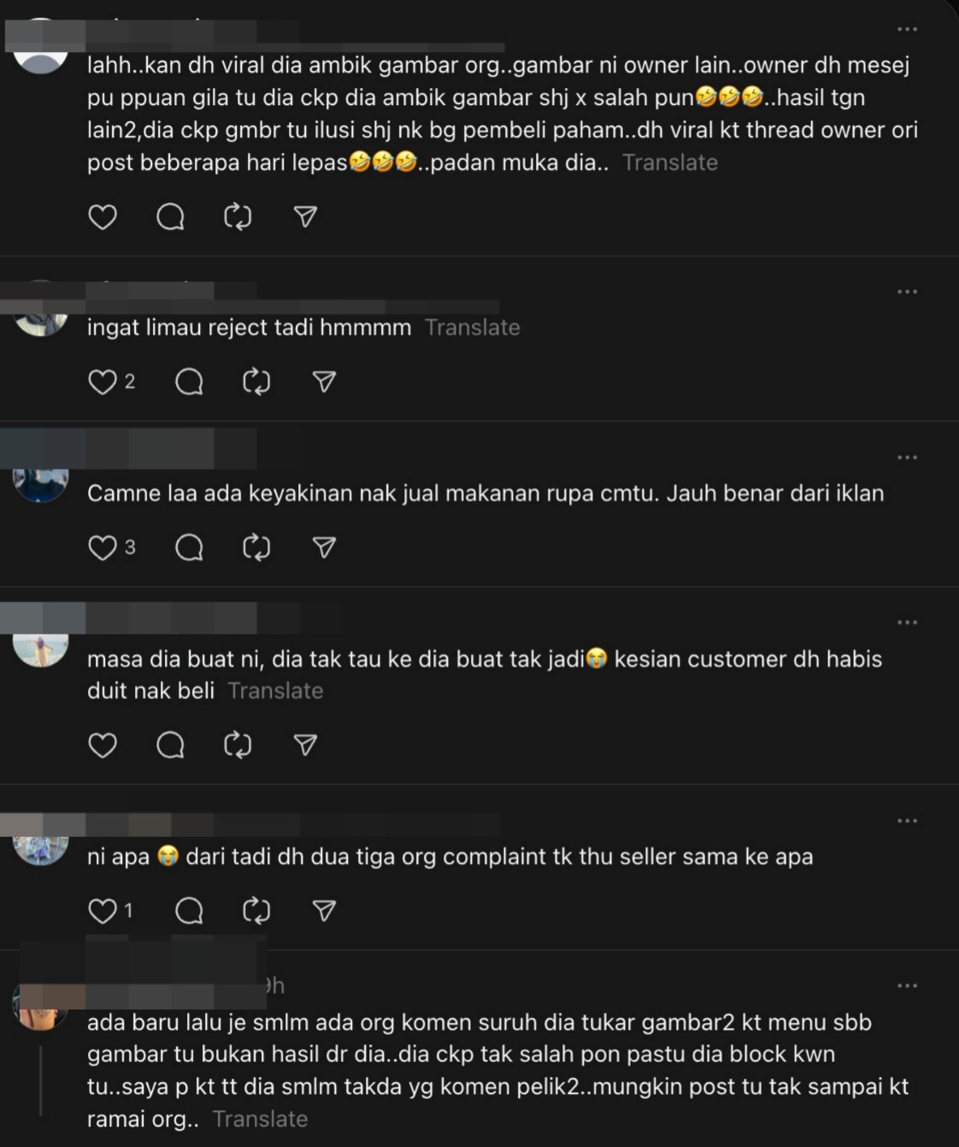
Task: Repost the "lahh..kan dh viral" comment
Action: [238, 217]
